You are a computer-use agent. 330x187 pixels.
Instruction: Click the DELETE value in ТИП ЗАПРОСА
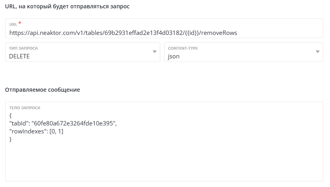19,56
